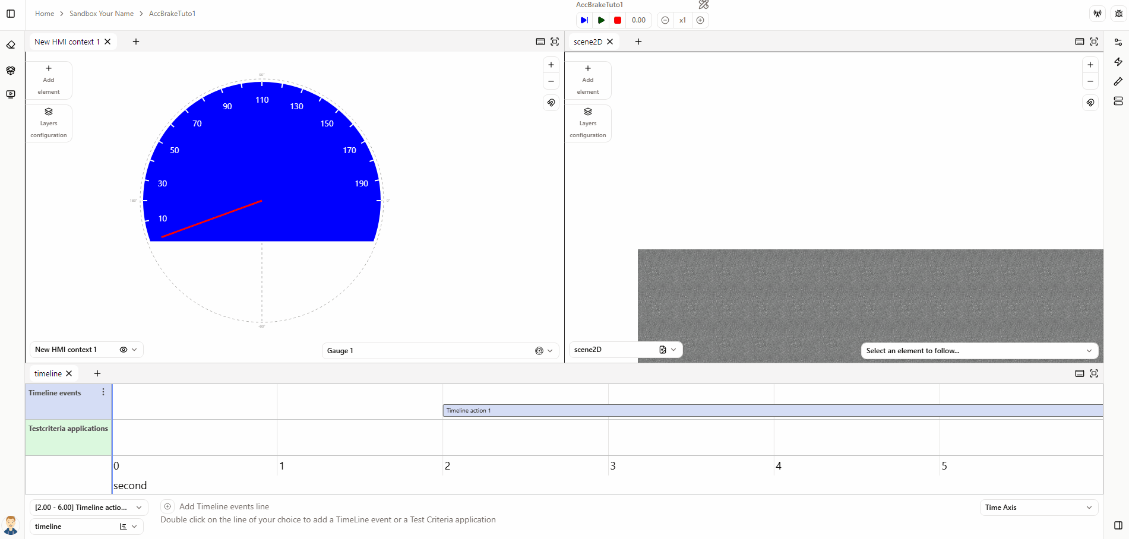Toggle the left sidebar panel icon
This screenshot has width=1129, height=539.
[11, 14]
